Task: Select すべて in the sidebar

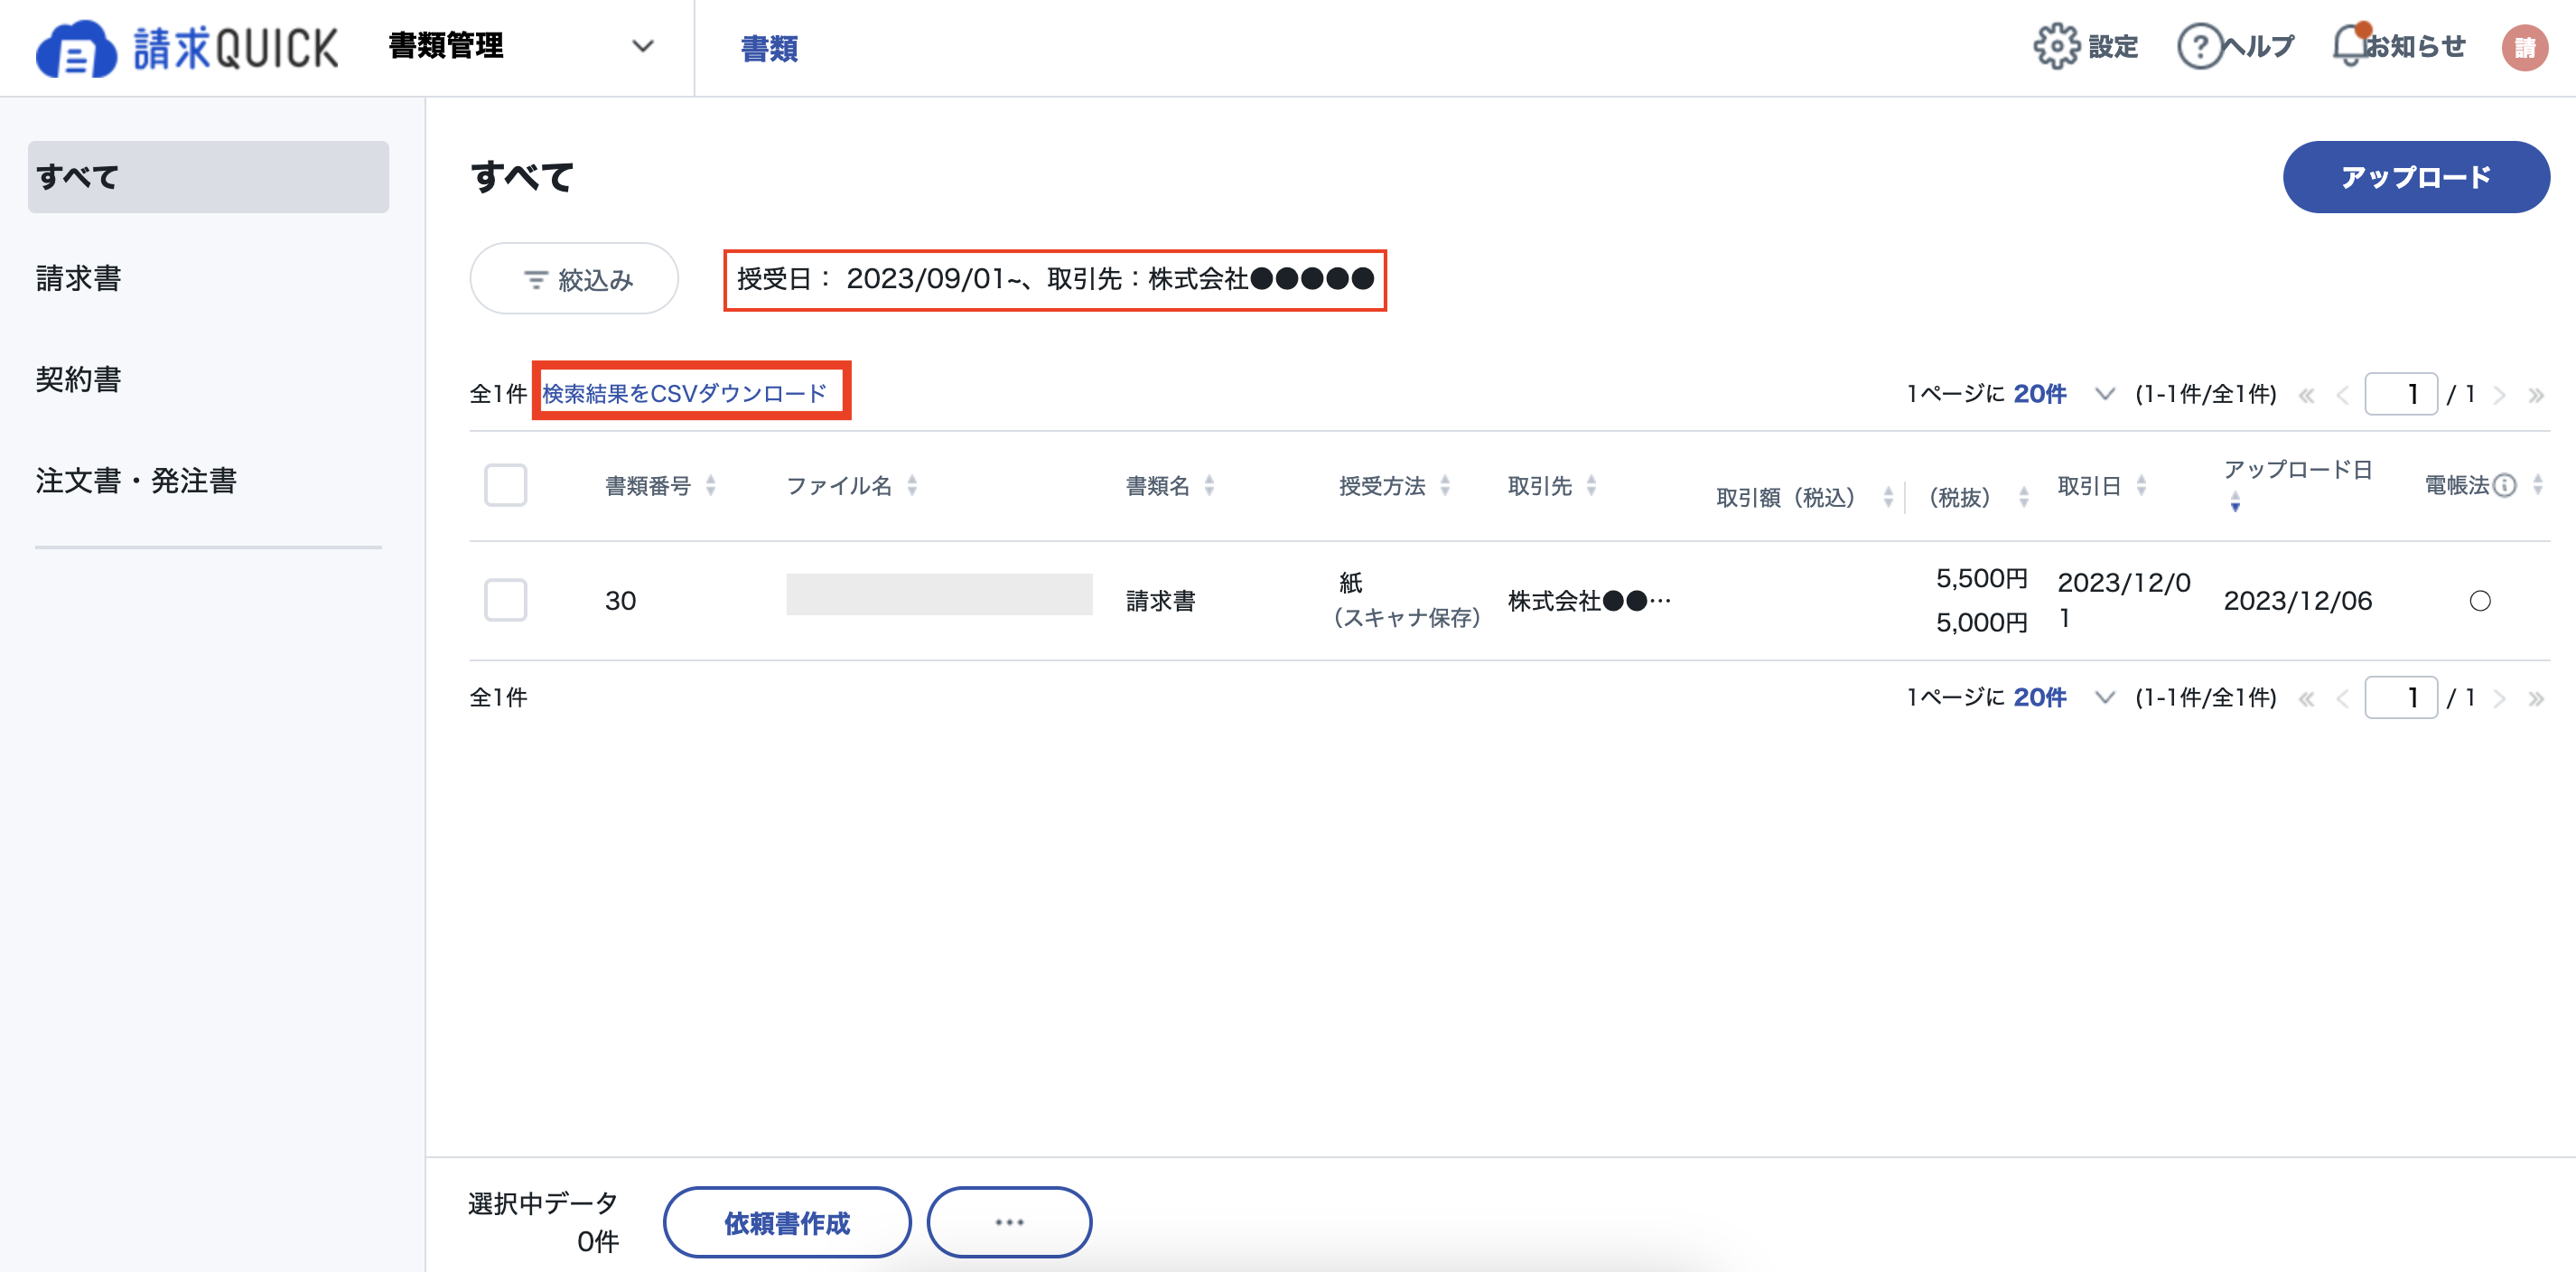Action: coord(208,177)
